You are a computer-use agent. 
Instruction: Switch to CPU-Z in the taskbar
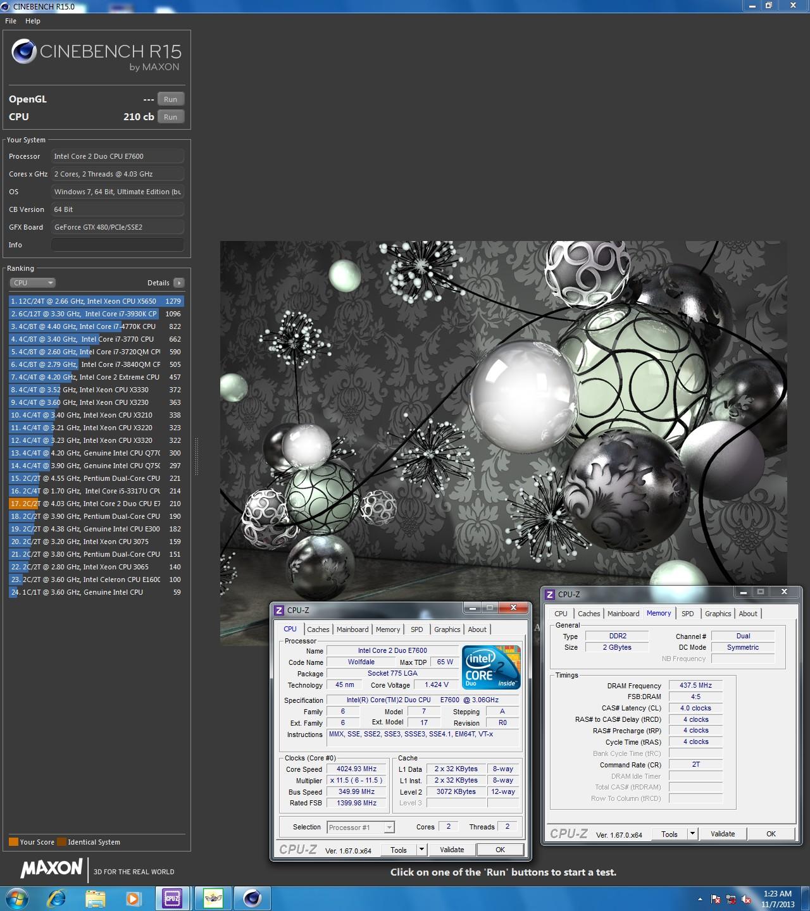click(x=172, y=898)
